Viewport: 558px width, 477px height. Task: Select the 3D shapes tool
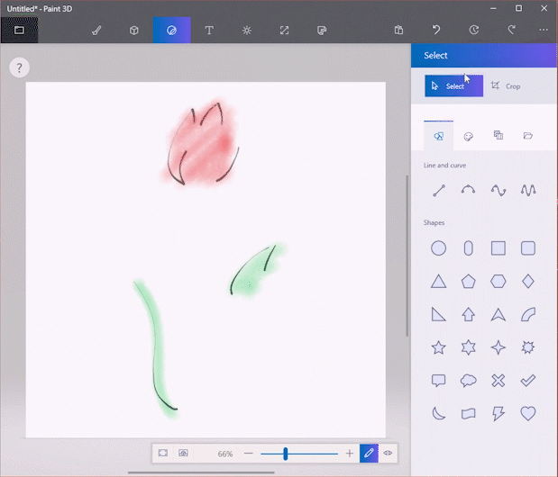133,30
